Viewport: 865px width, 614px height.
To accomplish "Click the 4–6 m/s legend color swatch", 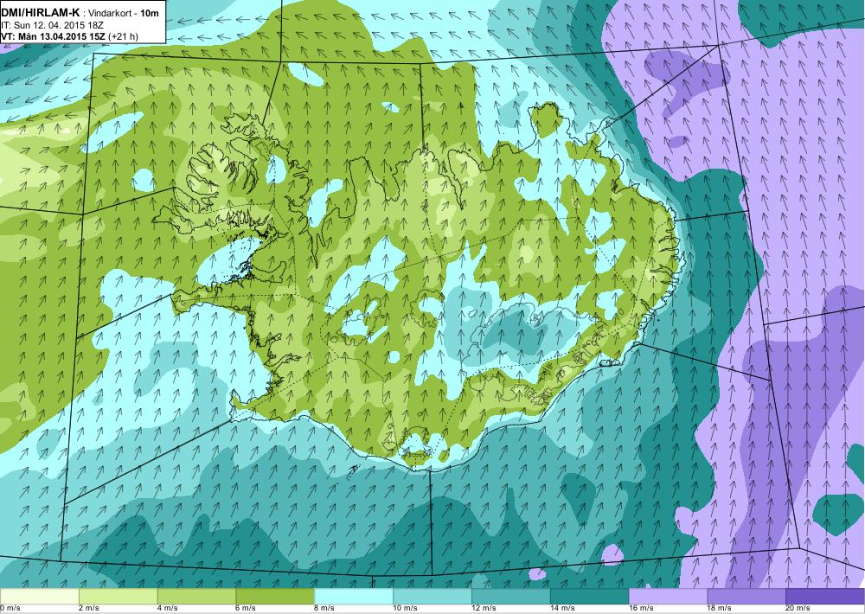I will click(197, 597).
